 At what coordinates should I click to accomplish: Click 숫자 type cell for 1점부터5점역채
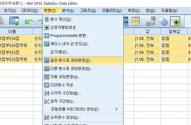click(38, 59)
